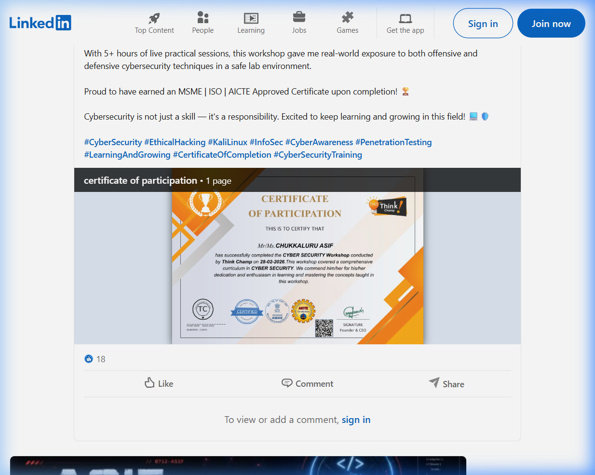Follow the sign in link under comments
Viewport: 595px width, 475px height.
tap(356, 420)
